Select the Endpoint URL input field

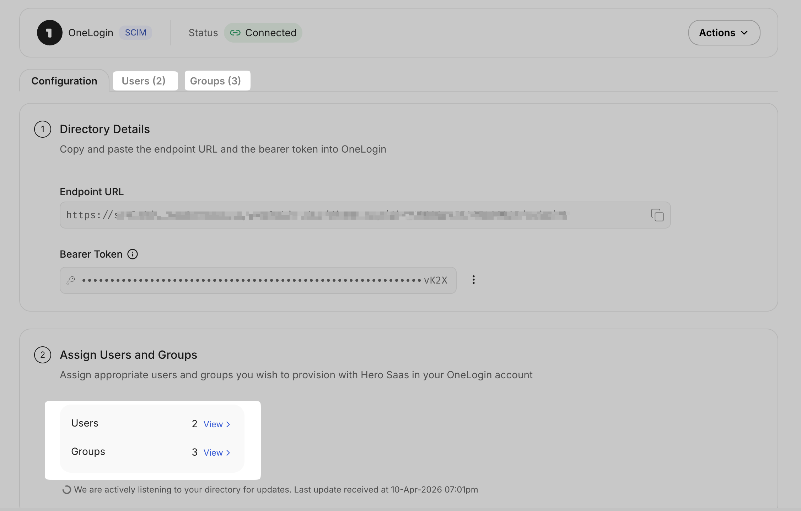coord(320,215)
